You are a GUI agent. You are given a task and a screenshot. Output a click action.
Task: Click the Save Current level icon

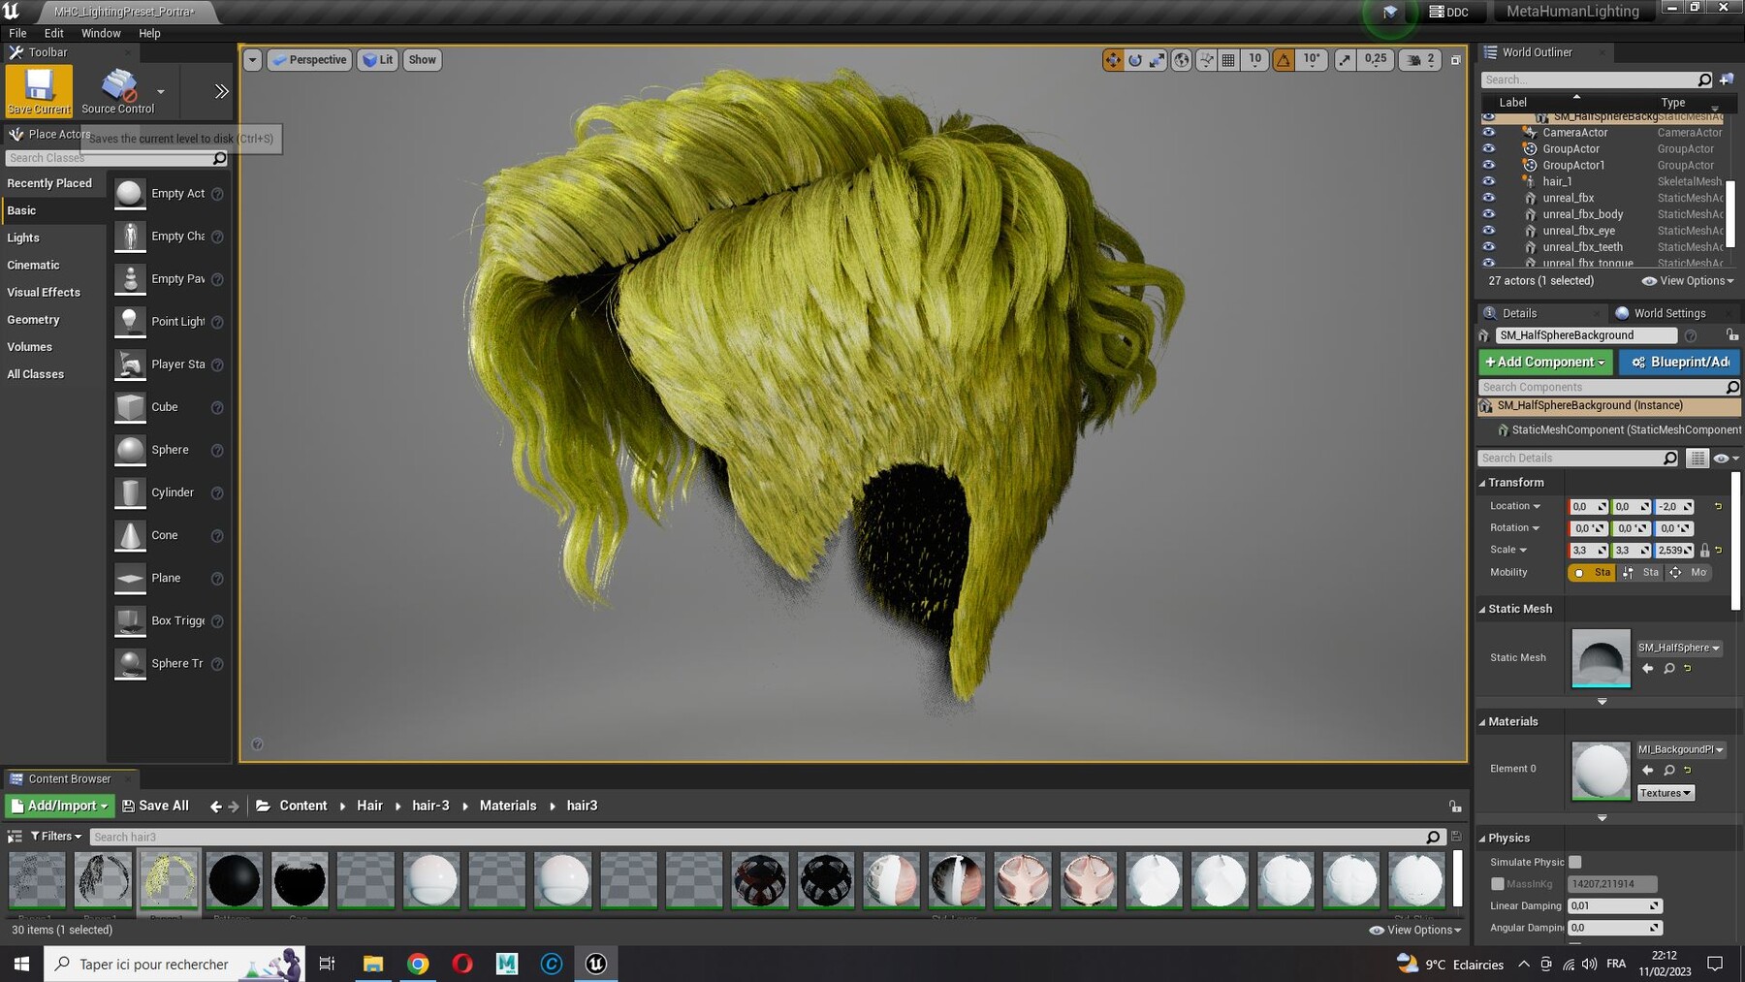click(x=40, y=90)
